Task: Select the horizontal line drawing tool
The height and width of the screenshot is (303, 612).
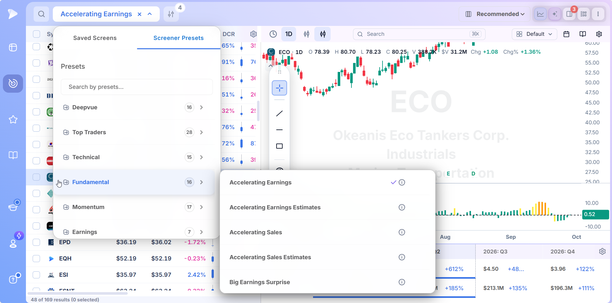Action: [279, 130]
